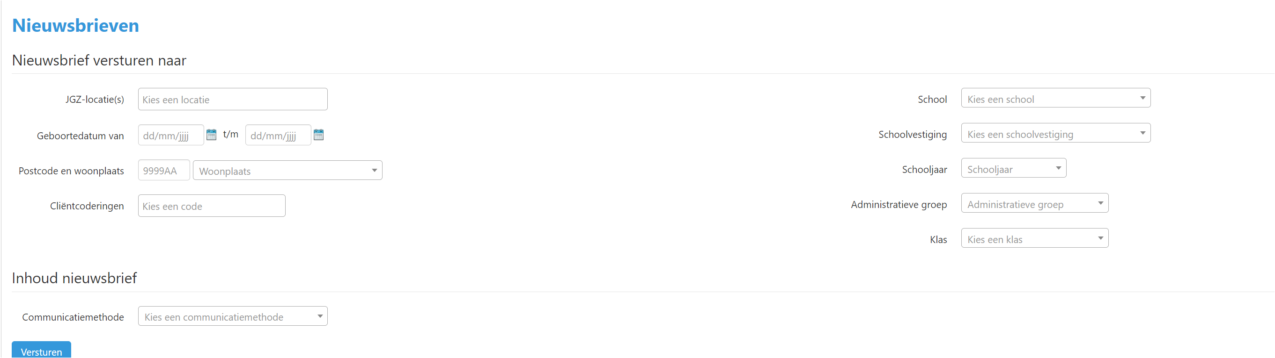Open the Kies een klas dropdown
Image resolution: width=1275 pixels, height=358 pixels.
(x=1034, y=238)
